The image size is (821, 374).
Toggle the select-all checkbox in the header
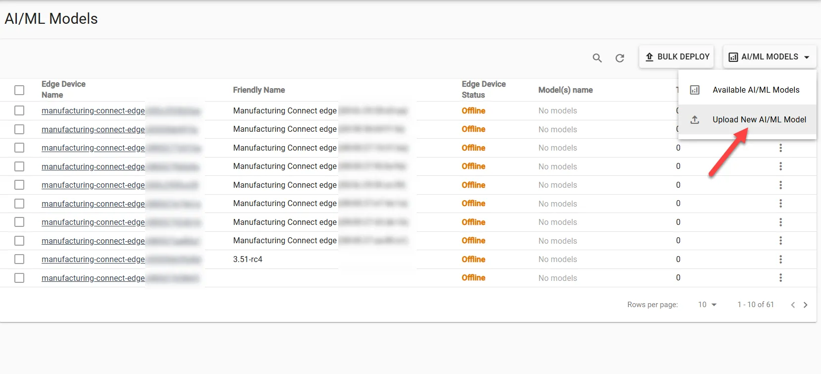(x=19, y=90)
